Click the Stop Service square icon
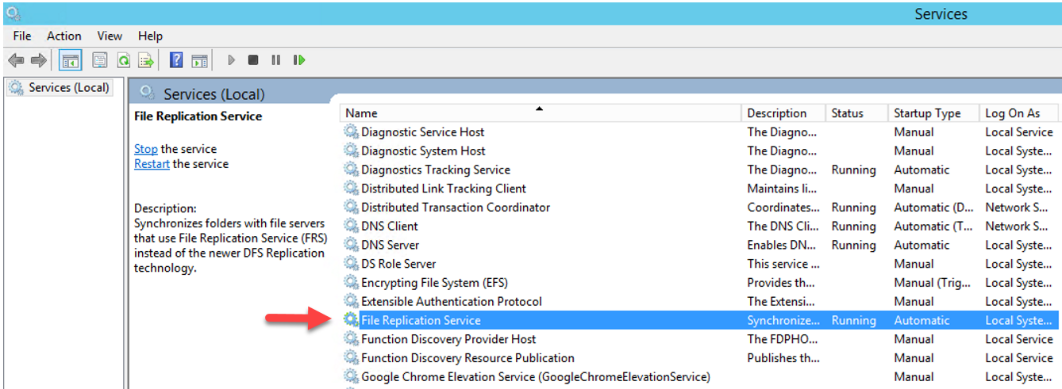This screenshot has height=389, width=1062. 253,60
